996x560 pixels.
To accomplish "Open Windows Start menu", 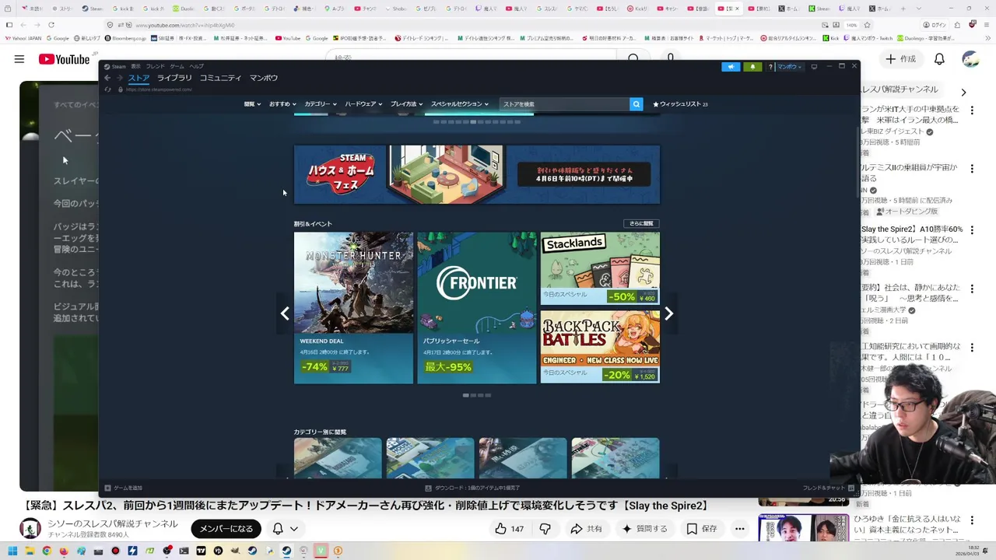I will [12, 551].
